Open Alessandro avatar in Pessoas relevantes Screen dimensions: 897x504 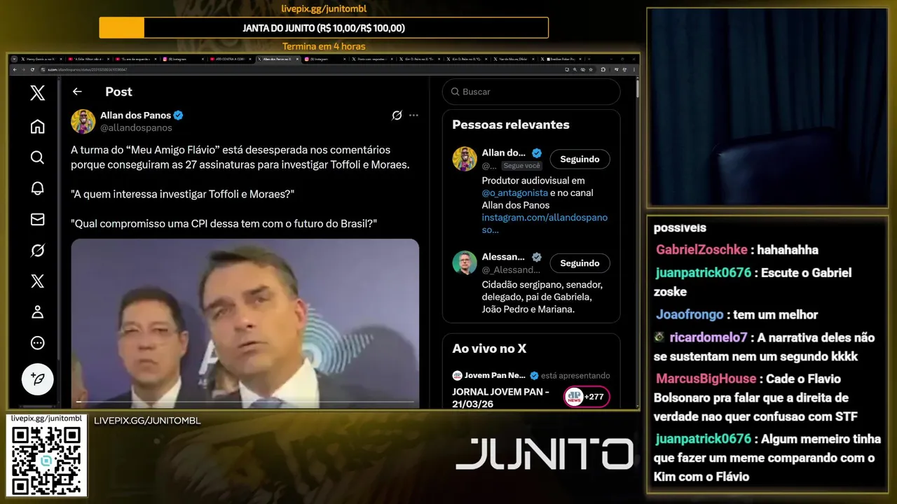(465, 263)
